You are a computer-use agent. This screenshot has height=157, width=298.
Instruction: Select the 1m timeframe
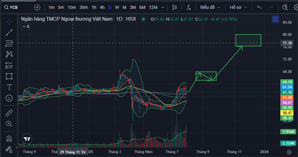point(51,7)
